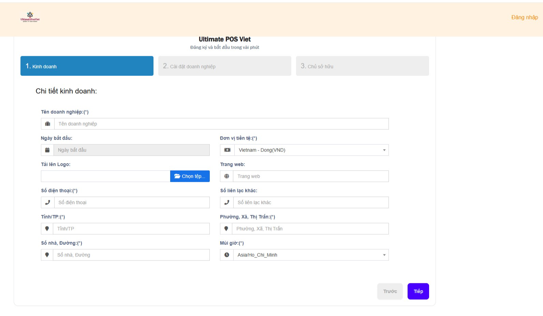Focus the Tên doanh nghiệp input field
Screen dimensions: 543x316
tap(221, 124)
